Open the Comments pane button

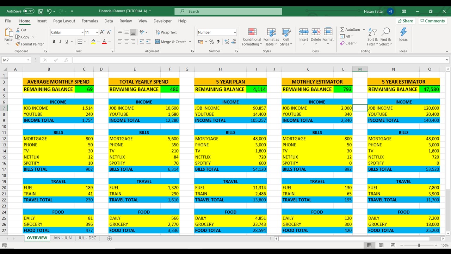coord(432,21)
